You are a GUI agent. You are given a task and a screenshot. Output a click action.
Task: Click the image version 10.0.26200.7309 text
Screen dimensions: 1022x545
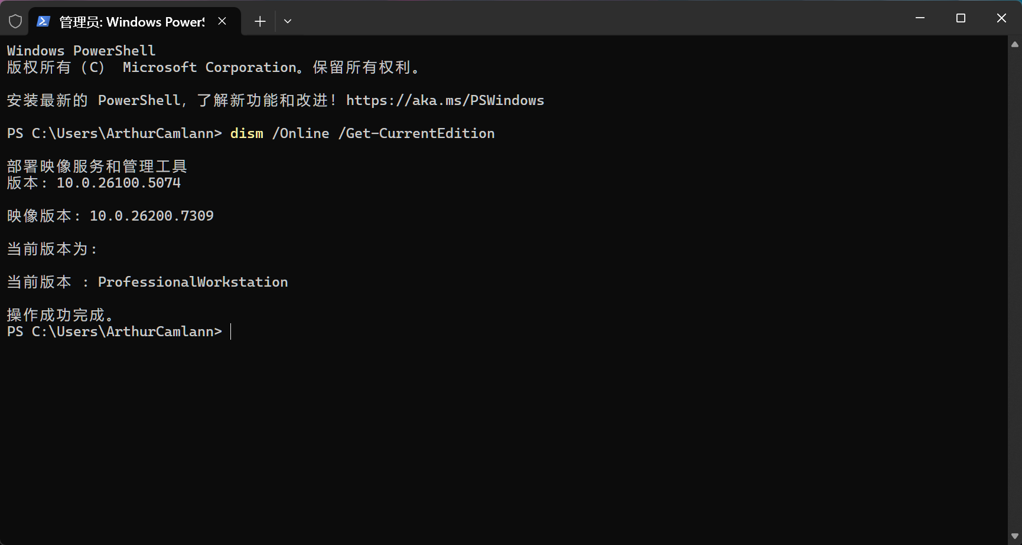pyautogui.click(x=152, y=216)
